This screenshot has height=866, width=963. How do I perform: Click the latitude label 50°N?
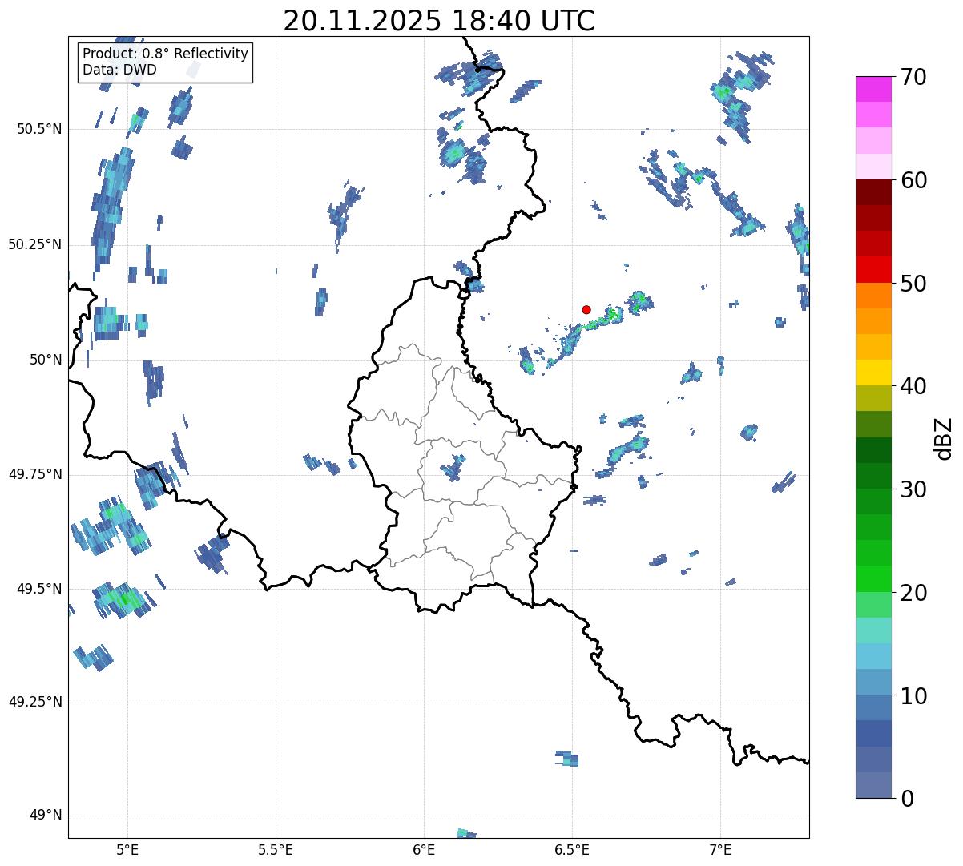46,360
